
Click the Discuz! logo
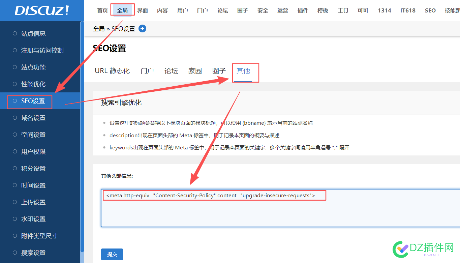(42, 10)
